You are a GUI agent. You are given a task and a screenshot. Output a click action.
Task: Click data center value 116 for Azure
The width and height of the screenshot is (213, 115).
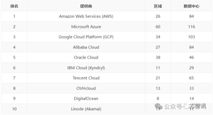click(191, 27)
